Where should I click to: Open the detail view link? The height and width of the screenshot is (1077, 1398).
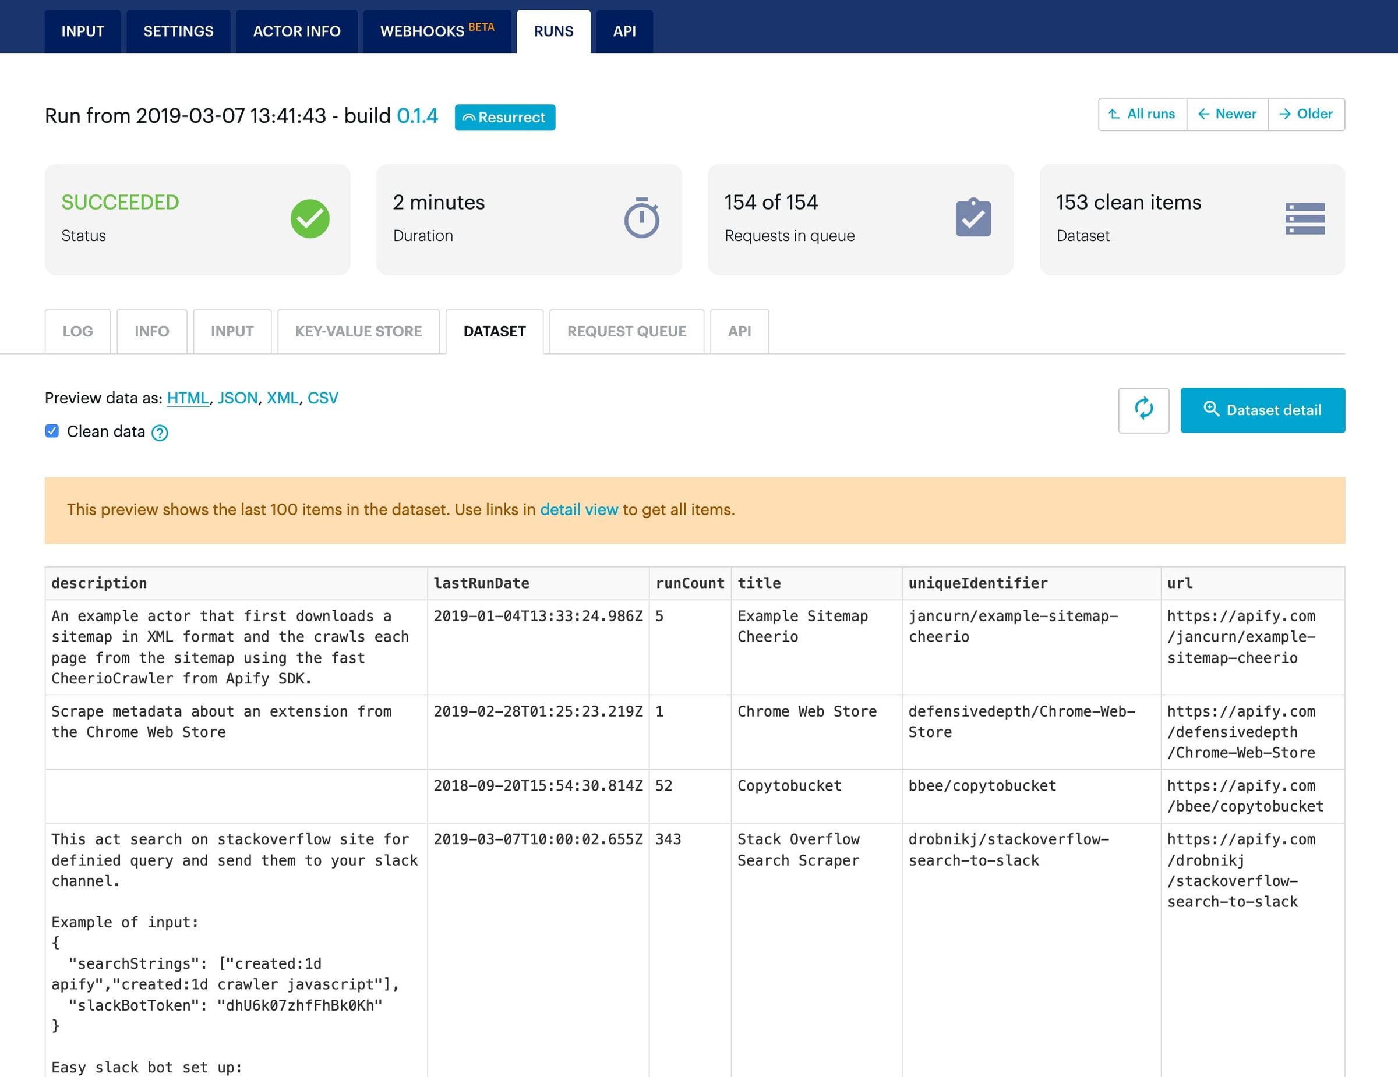click(x=578, y=510)
